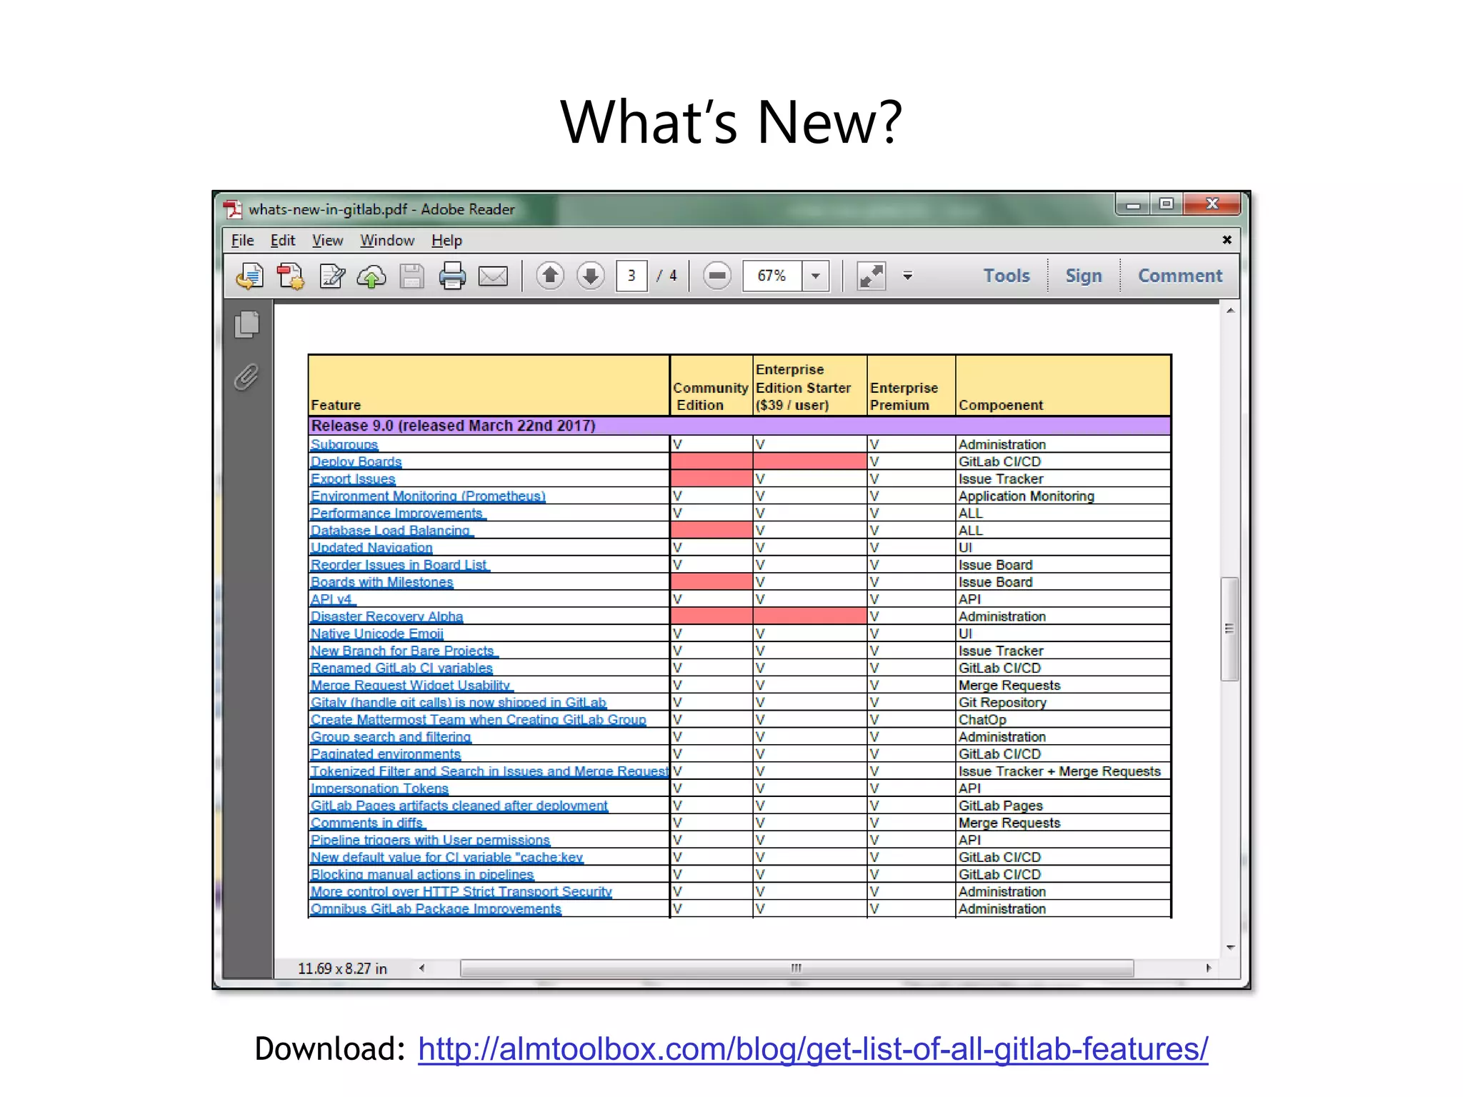Open the Export Issues link
The width and height of the screenshot is (1463, 1097).
point(352,479)
